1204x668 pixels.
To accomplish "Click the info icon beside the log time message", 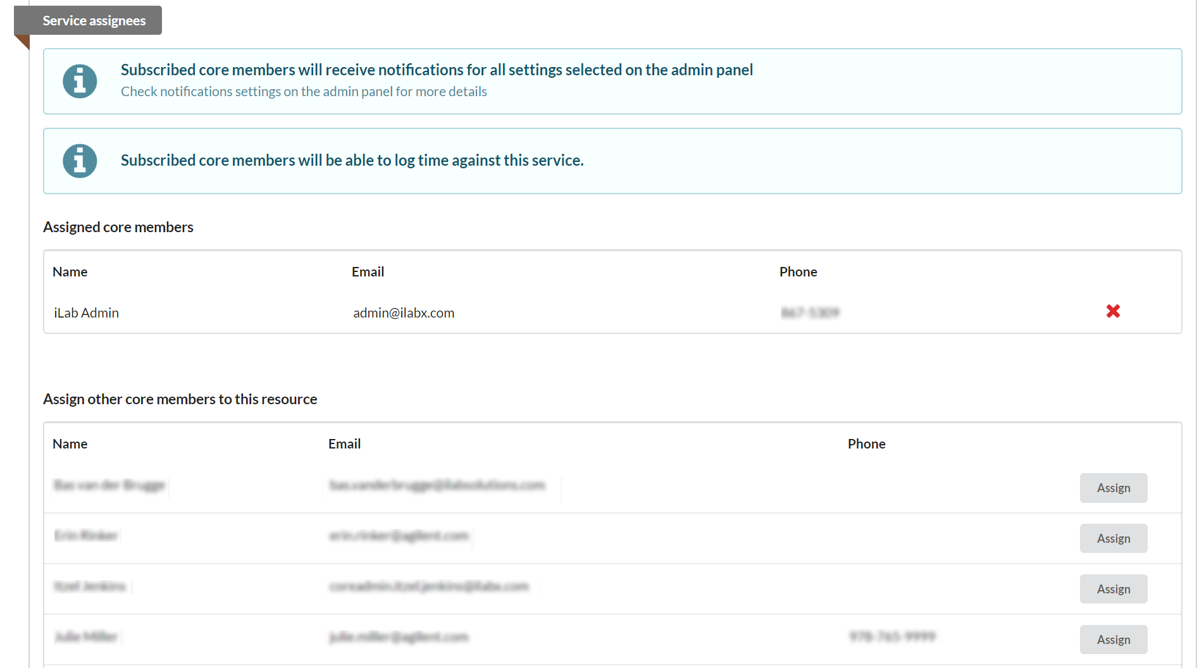I will click(80, 161).
